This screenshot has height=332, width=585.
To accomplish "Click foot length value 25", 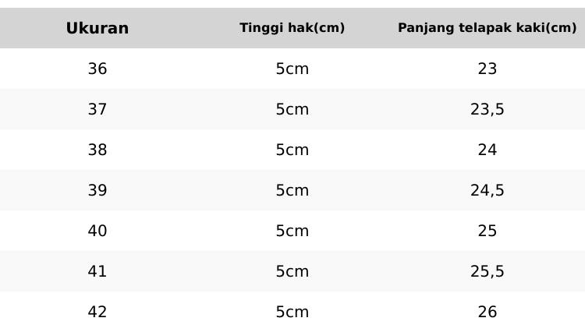I will click(x=487, y=231).
